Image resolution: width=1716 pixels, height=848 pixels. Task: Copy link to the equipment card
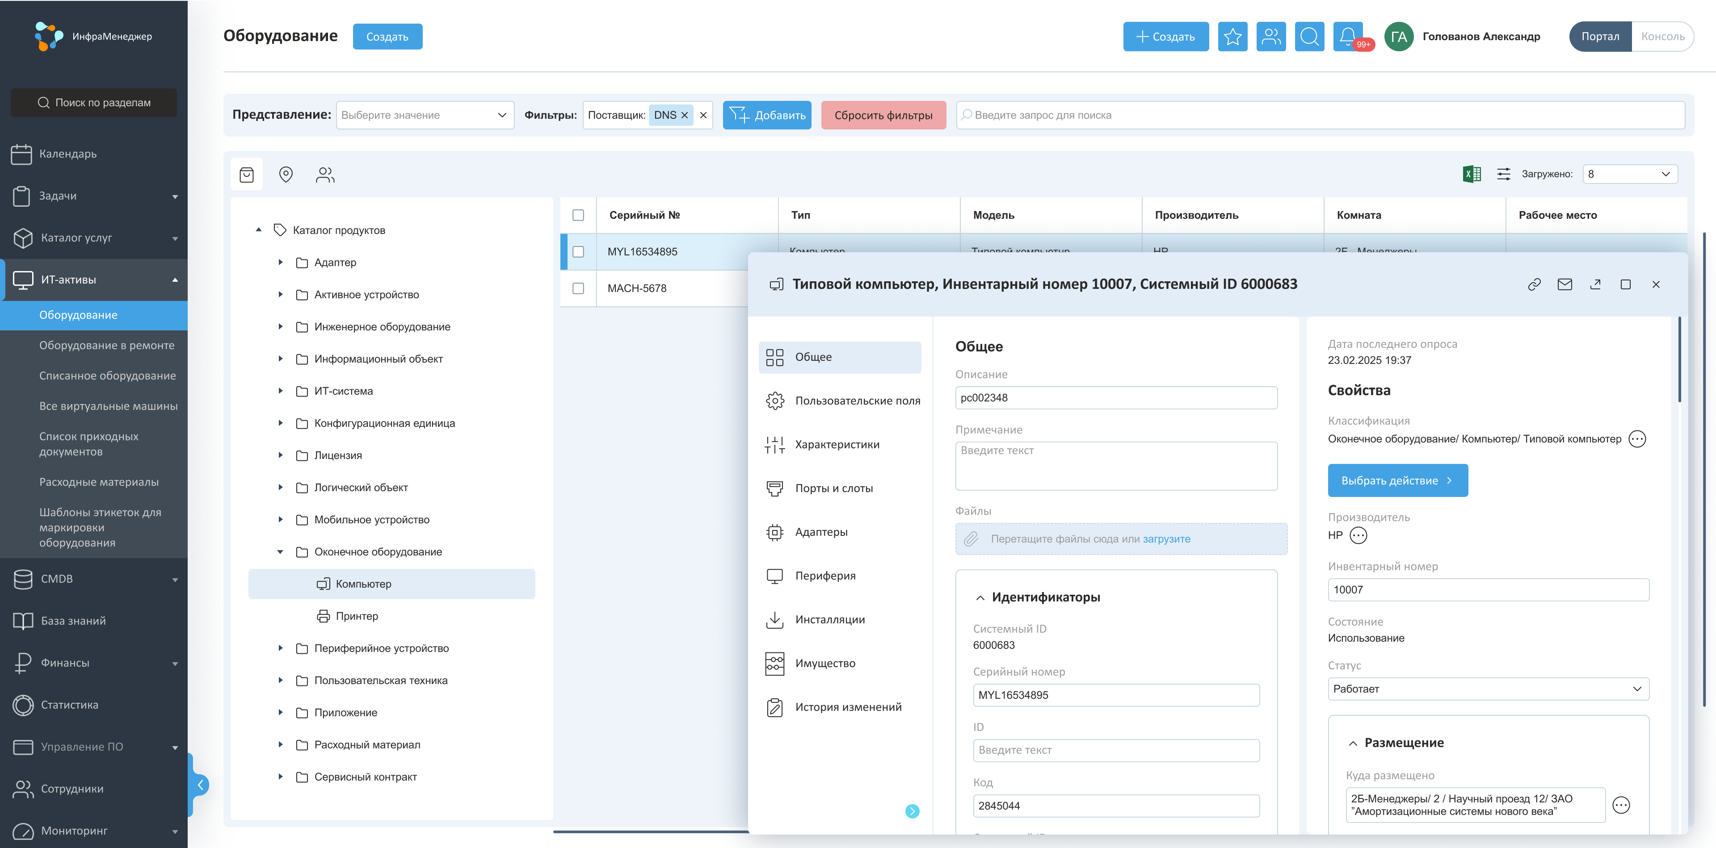click(1534, 284)
